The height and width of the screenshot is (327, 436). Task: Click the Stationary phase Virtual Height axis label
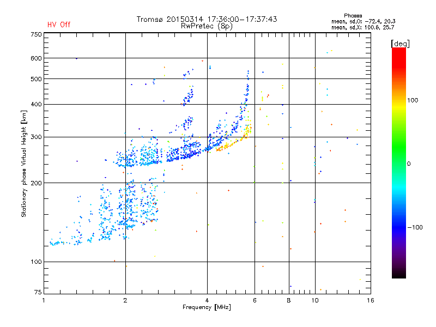point(23,164)
